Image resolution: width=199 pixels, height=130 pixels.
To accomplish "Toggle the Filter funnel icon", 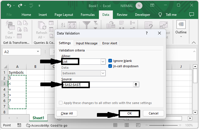I will (x=86, y=25).
